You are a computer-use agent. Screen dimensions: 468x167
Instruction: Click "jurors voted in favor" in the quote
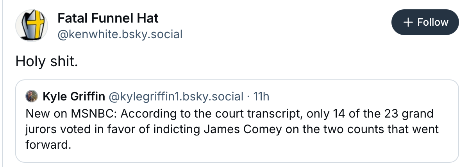[73, 129]
